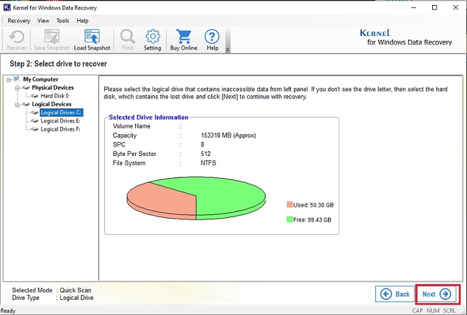Screen dimensions: 467x315
Task: Click the Back button
Action: (x=395, y=294)
